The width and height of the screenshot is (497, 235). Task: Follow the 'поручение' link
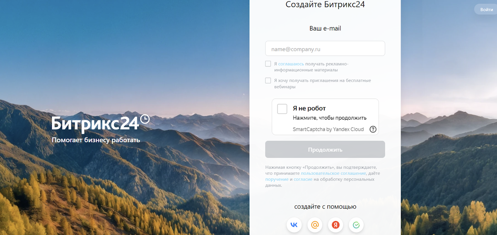pos(277,179)
